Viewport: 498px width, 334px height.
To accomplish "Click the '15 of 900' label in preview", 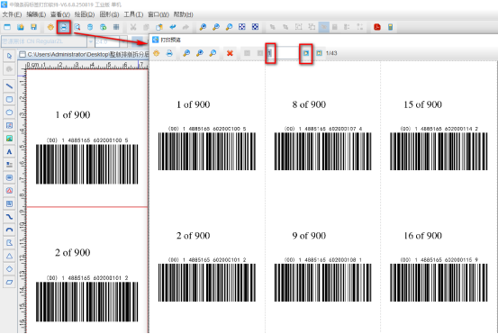I will coord(422,104).
